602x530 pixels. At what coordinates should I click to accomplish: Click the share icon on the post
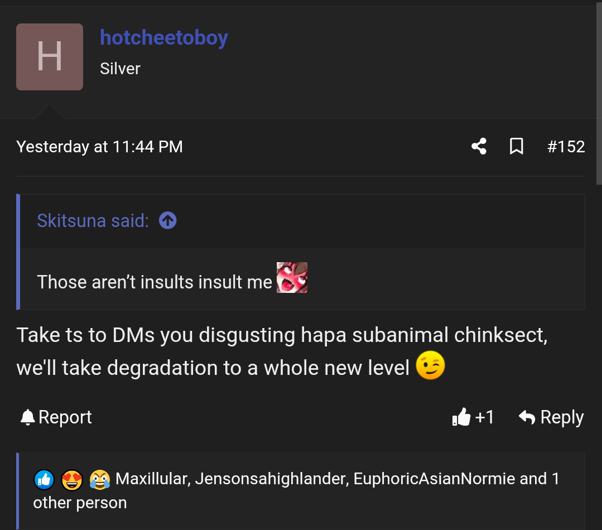point(479,146)
